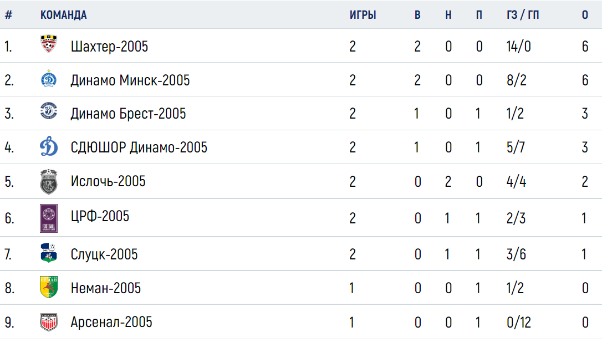Click the Слуцк-2005 team crest

tap(49, 253)
